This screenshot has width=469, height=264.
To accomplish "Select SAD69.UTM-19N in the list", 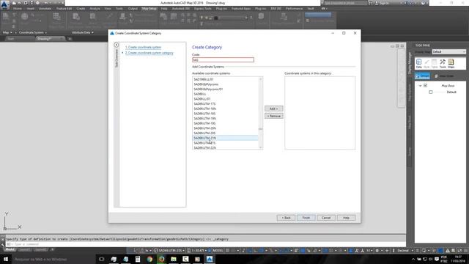I will (x=226, y=119).
